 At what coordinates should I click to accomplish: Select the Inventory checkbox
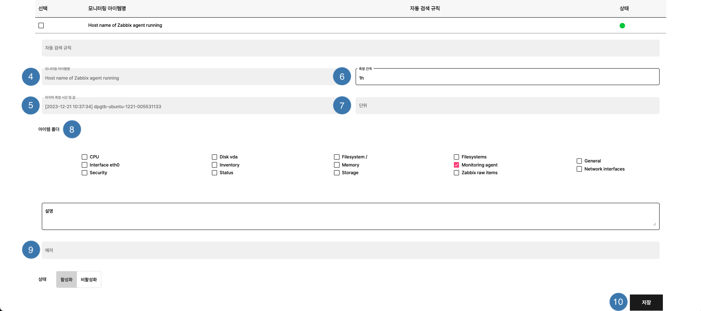(x=214, y=165)
